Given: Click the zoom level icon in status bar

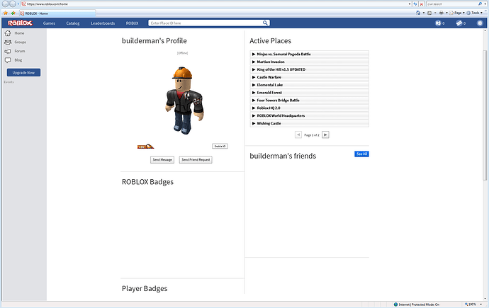Looking at the screenshot, I should point(466,304).
